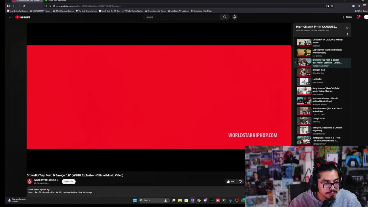368x207 pixels.
Task: Open Firefox from the taskbar
Action: (x=192, y=200)
